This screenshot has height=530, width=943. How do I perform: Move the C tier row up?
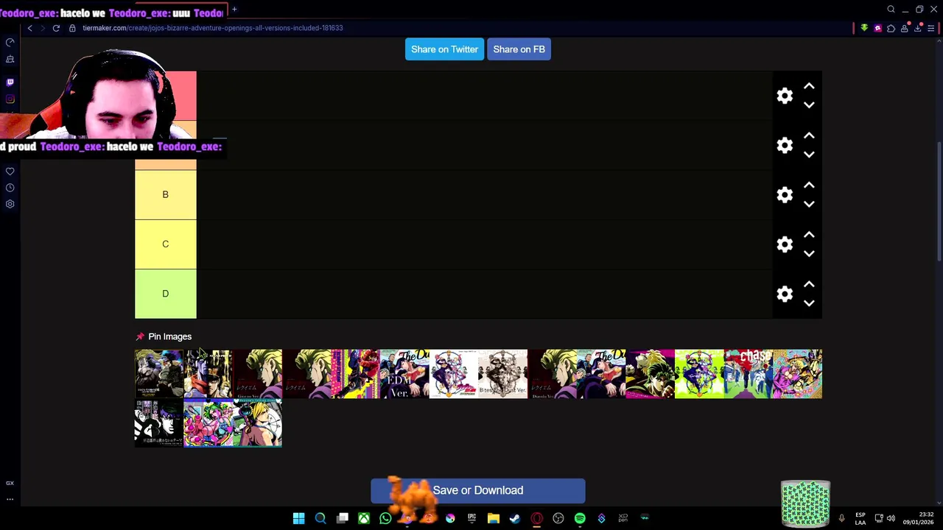(809, 235)
